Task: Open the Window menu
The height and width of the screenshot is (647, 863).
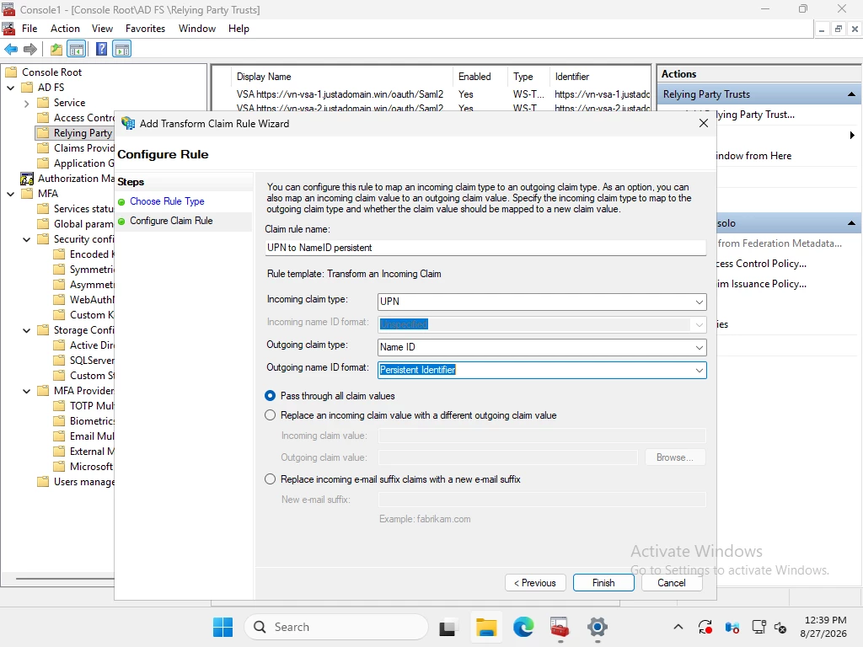Action: click(x=197, y=29)
